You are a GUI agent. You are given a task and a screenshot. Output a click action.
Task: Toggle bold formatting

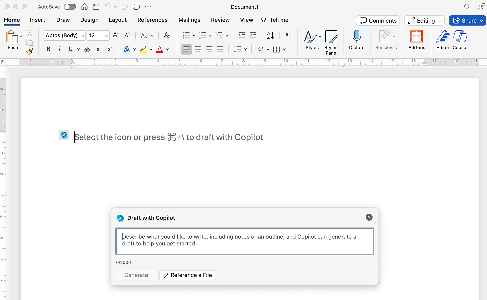pos(48,49)
